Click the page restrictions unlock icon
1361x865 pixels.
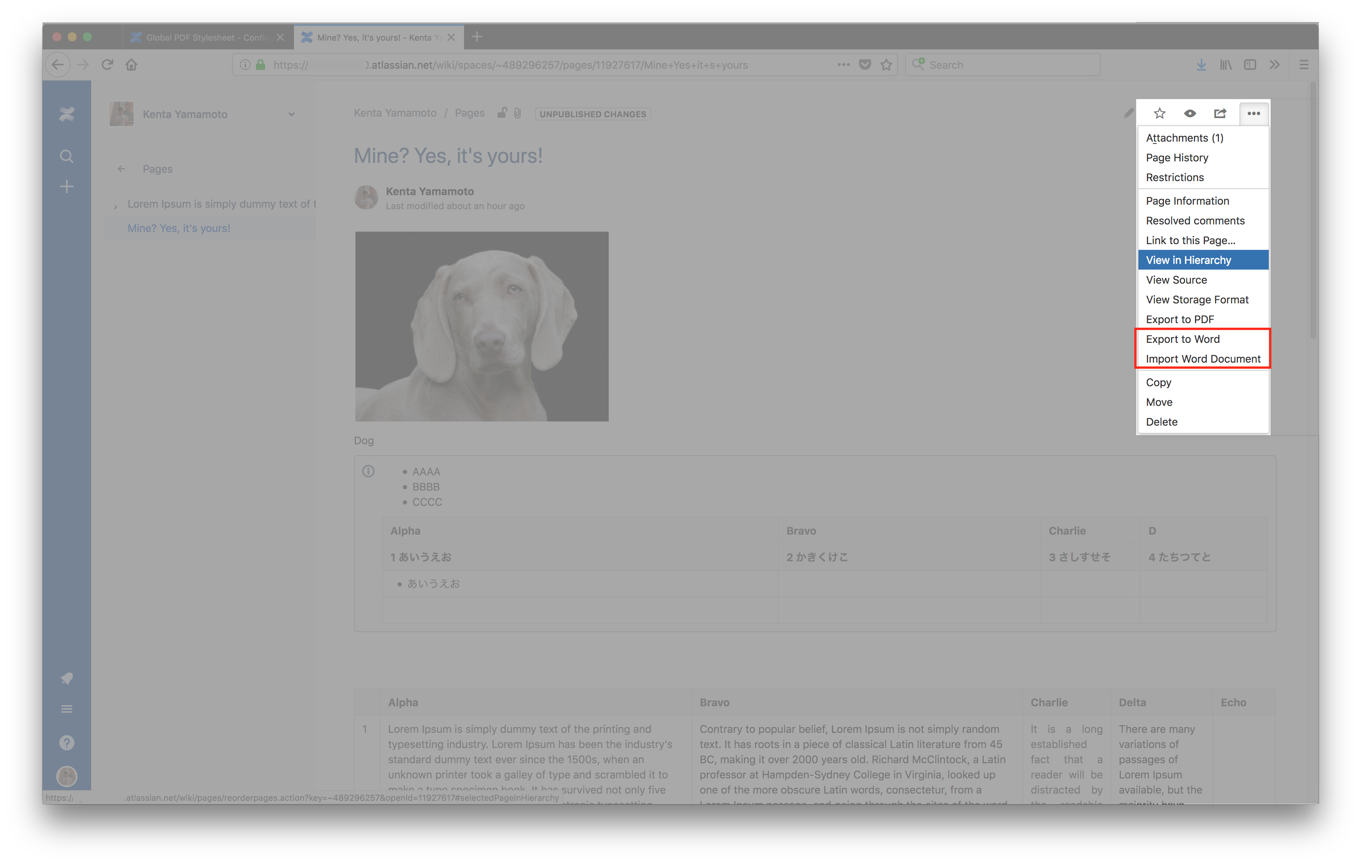(x=502, y=113)
